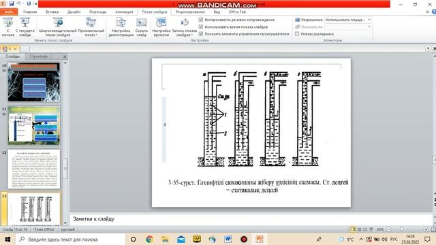Click the language indicator 'русский' in status bar
Viewport: 436px width, 245px height.
[x=68, y=229]
